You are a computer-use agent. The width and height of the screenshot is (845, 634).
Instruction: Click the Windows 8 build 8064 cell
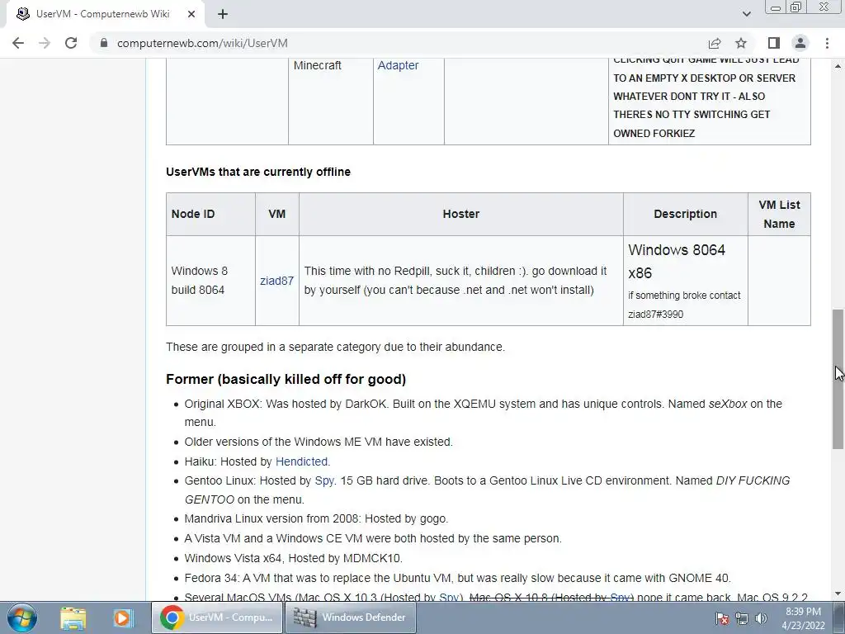(210, 281)
